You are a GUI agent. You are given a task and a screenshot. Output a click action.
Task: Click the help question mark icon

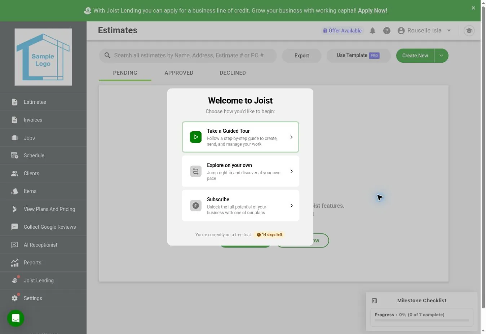(387, 31)
